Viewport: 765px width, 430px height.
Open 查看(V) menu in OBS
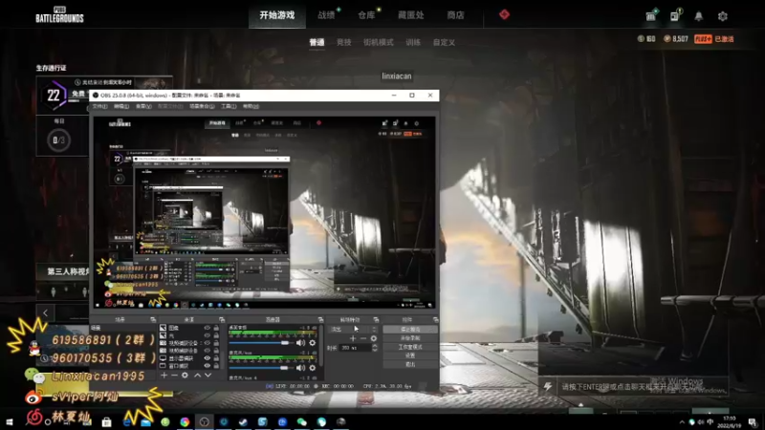[143, 106]
